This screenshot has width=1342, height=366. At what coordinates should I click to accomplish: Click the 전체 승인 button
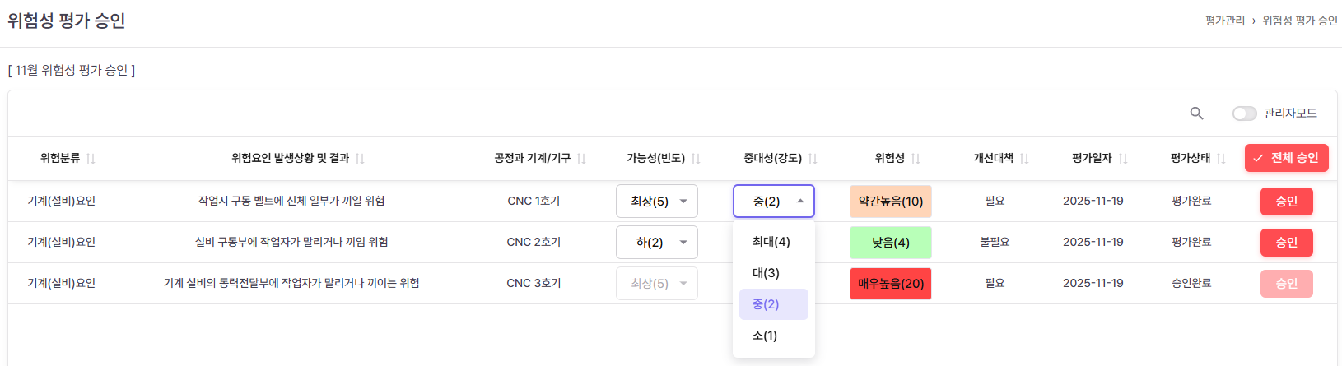(x=1286, y=158)
